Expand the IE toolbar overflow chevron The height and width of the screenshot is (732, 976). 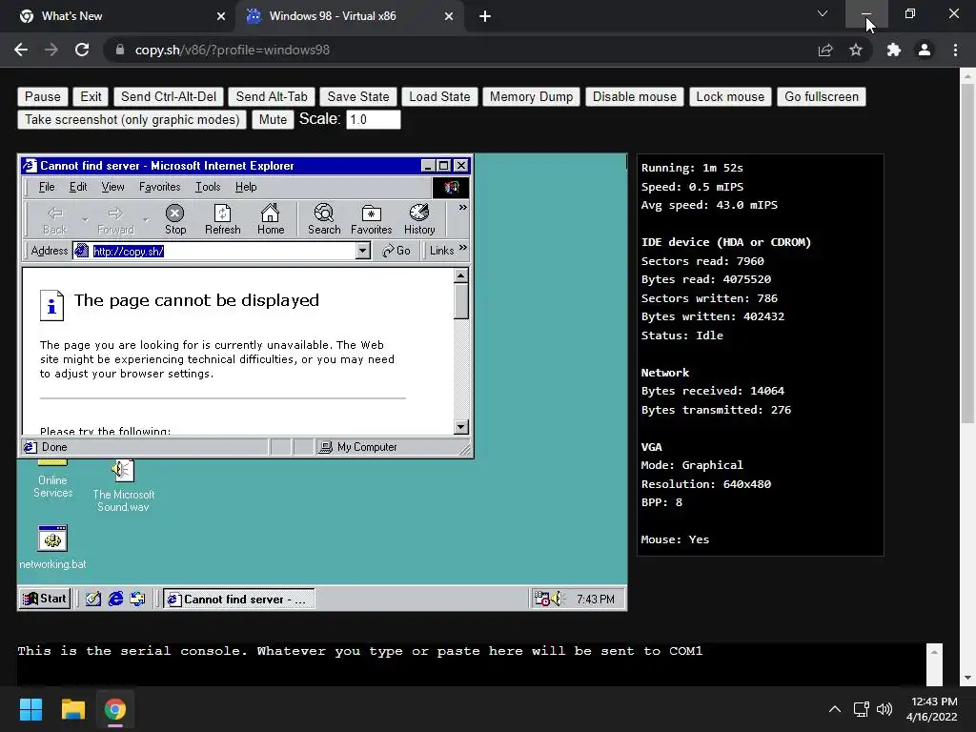click(x=462, y=207)
